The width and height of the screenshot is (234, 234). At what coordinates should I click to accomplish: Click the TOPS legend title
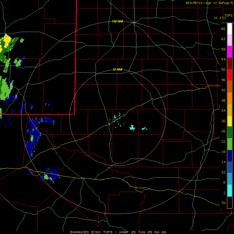click(x=229, y=16)
